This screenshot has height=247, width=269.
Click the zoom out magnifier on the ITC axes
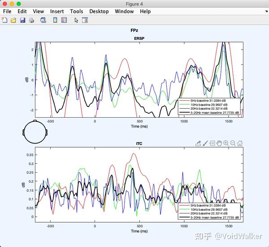233,143
